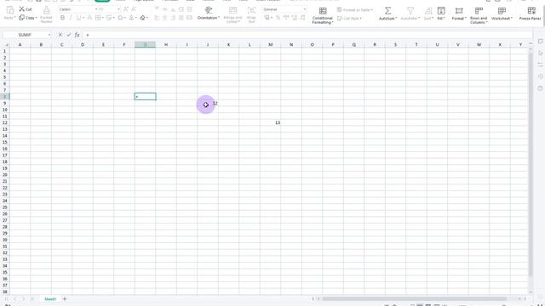Open the font size dropdown
This screenshot has height=306, width=545.
118,9
